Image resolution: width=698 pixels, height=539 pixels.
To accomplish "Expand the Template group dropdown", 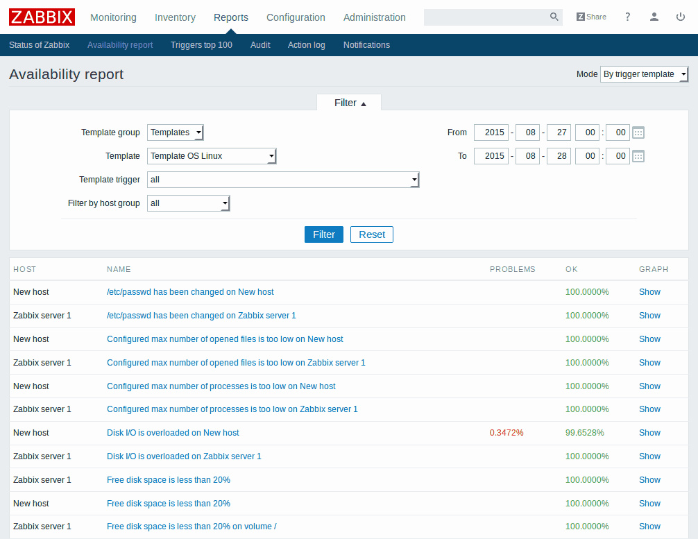I will 175,132.
